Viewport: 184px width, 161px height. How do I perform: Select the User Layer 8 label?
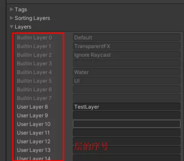click(x=32, y=107)
